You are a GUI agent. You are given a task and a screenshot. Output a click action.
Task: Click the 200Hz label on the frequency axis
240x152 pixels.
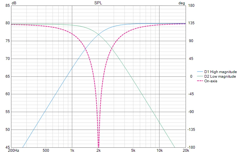pos(13,150)
